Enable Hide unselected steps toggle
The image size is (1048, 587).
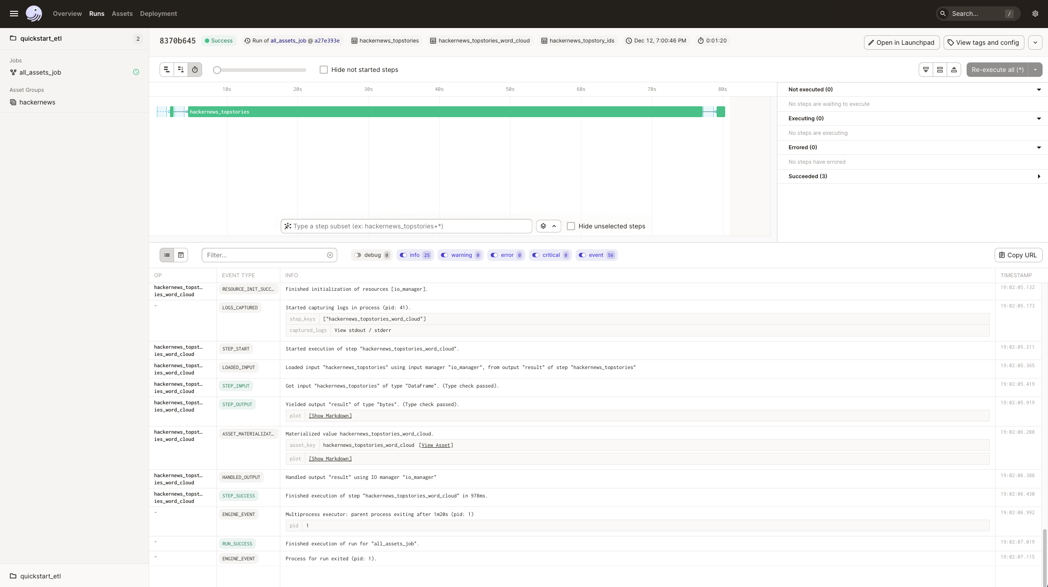pyautogui.click(x=571, y=226)
